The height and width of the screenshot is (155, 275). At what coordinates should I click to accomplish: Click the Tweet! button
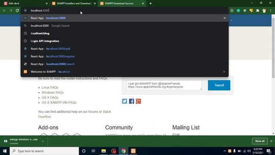[219, 85]
